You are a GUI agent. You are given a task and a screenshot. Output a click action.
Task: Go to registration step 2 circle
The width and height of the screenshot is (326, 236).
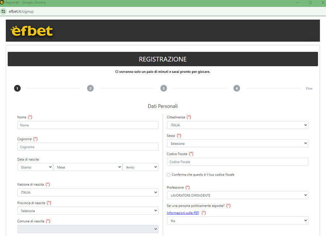pos(90,88)
